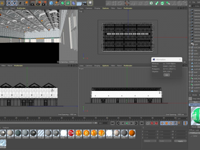Open the World coordinate system dropdown
The image size is (200, 150).
coord(150,141)
